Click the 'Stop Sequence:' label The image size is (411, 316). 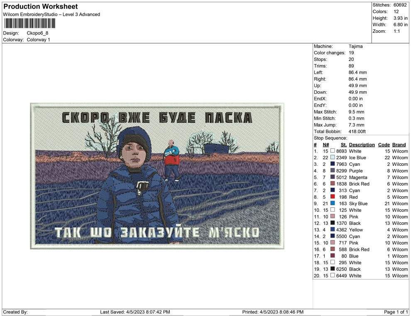[x=330, y=138]
